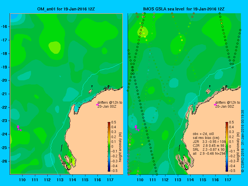This screenshot has height=186, width=248.
Task: Click the height anomaly colorbar in IMOS GSLA panel
Action: tap(227, 147)
